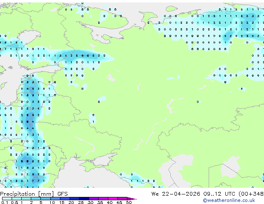Select the legend swatch between 45 and 50
Screen dimensions: 264x204
click(x=122, y=199)
